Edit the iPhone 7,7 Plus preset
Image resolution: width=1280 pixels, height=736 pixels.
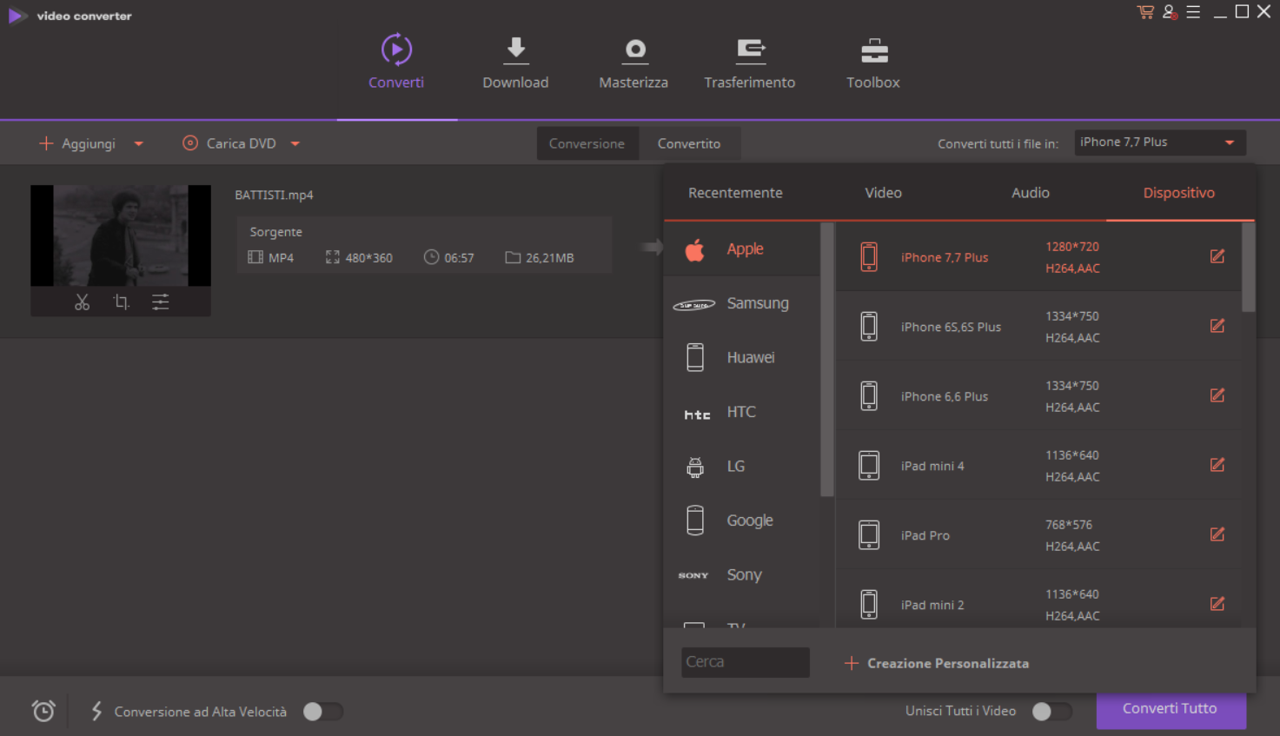1217,256
